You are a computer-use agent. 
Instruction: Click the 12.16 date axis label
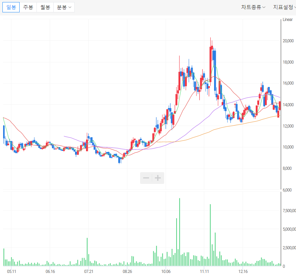(243, 272)
